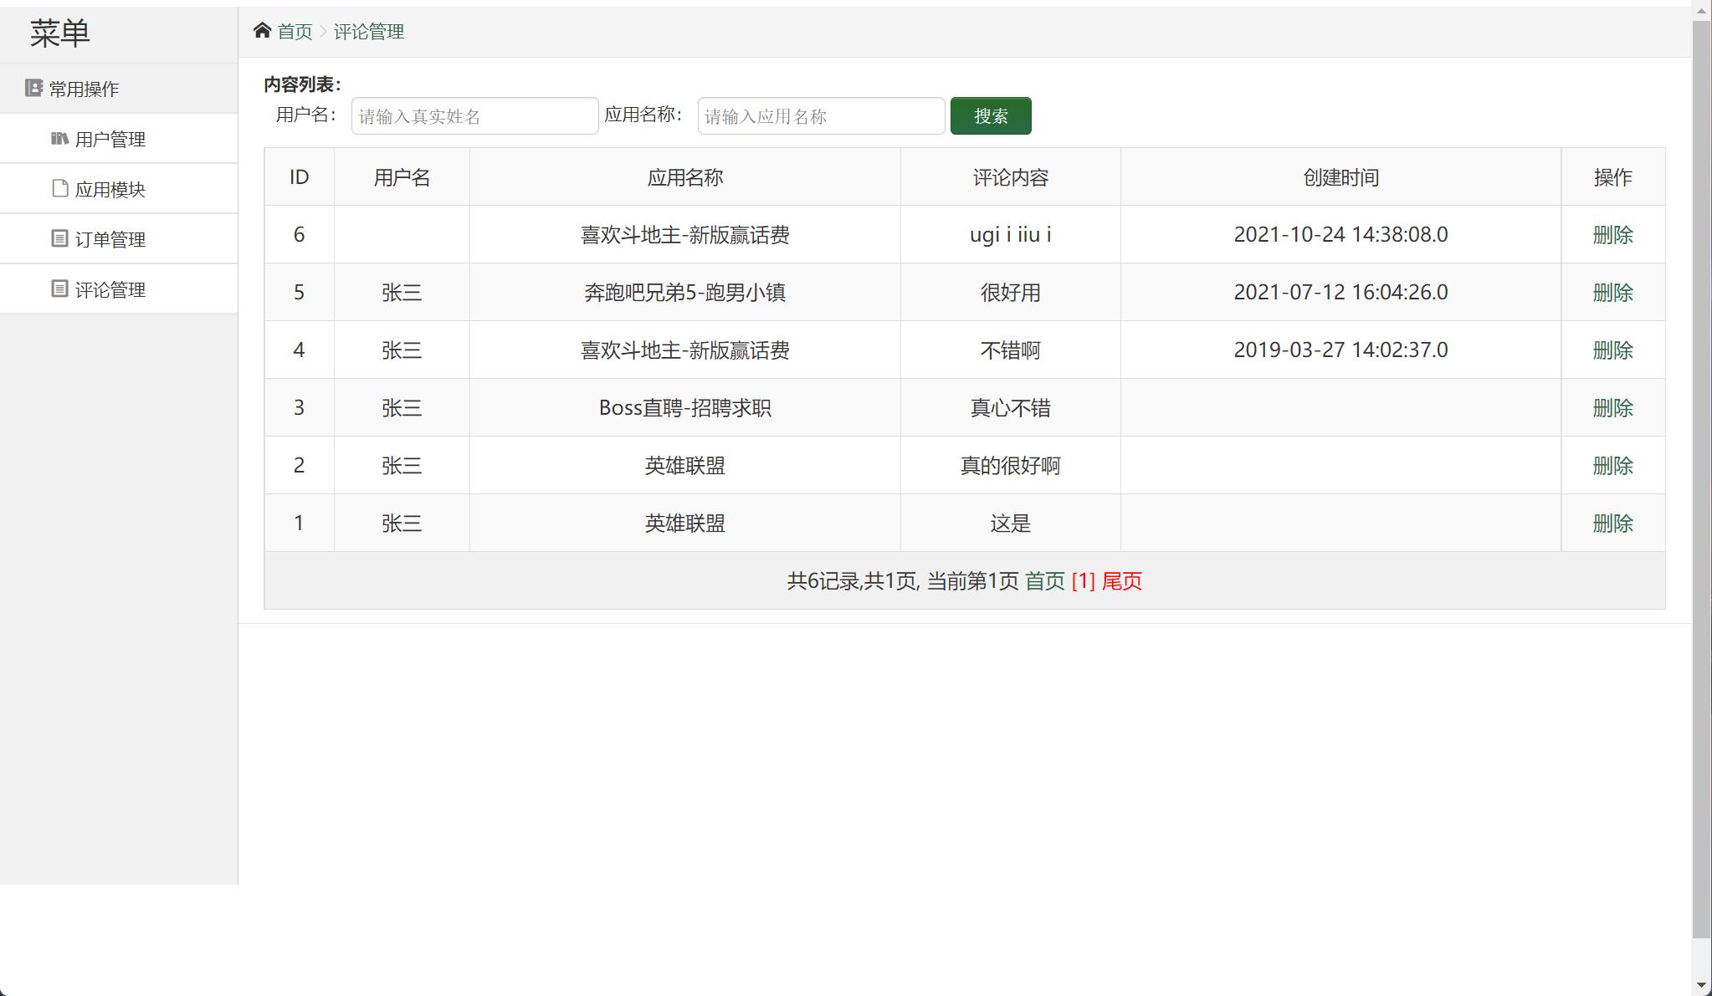Open 订单管理 page from sidebar
This screenshot has height=996, width=1712.
pyautogui.click(x=110, y=238)
